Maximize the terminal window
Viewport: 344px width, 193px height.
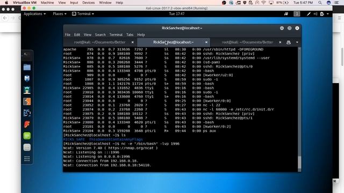(x=289, y=28)
